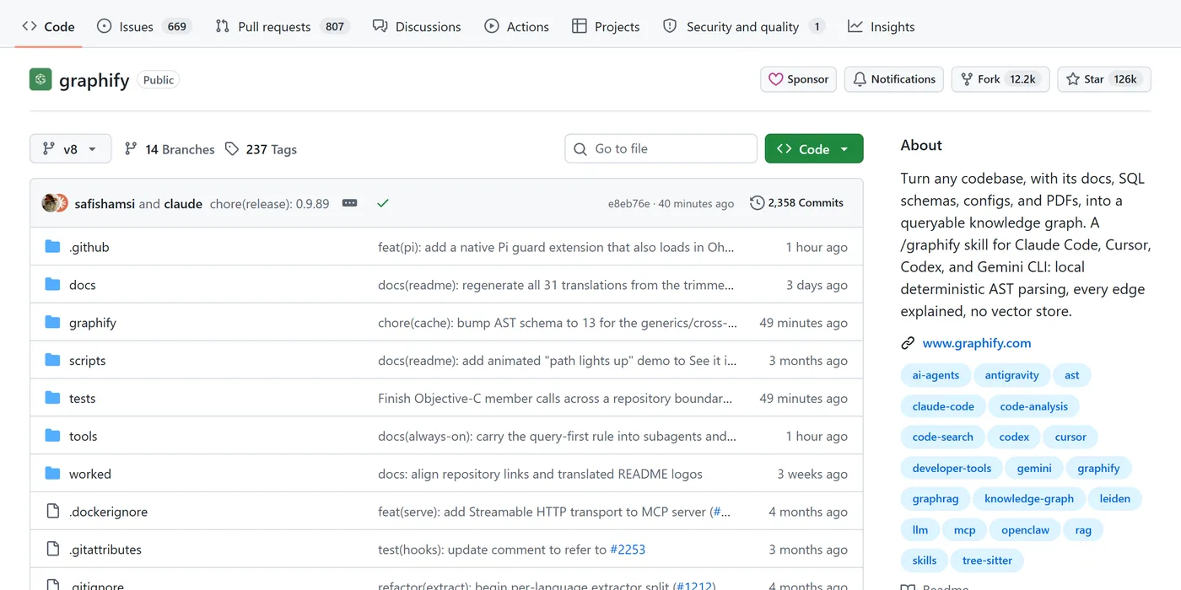The height and width of the screenshot is (590, 1181).
Task: Click the claude co-author name
Action: click(183, 203)
